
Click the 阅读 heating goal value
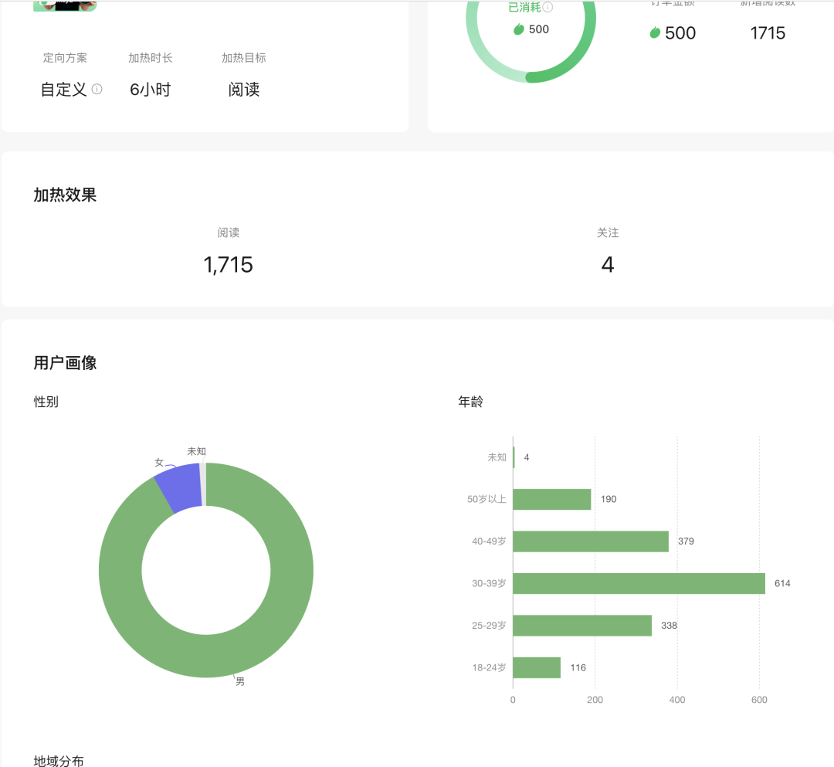pyautogui.click(x=244, y=90)
